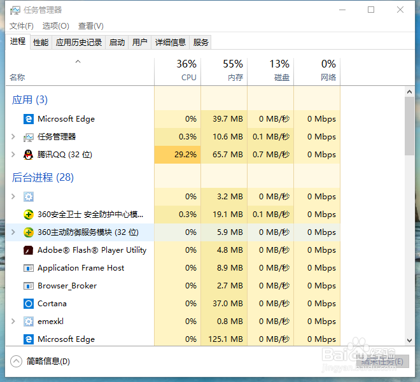This screenshot has height=382, width=420.
Task: Sort by the 0% 网络 column header
Action: (x=317, y=71)
